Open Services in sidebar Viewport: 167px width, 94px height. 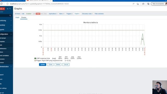2,63
